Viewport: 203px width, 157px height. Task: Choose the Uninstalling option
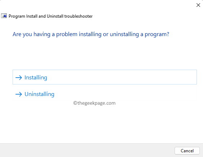tap(105, 94)
